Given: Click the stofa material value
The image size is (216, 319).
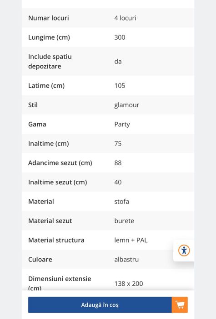Looking at the screenshot, I should pyautogui.click(x=121, y=202).
